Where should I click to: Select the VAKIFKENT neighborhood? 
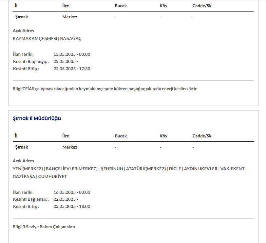232,169
